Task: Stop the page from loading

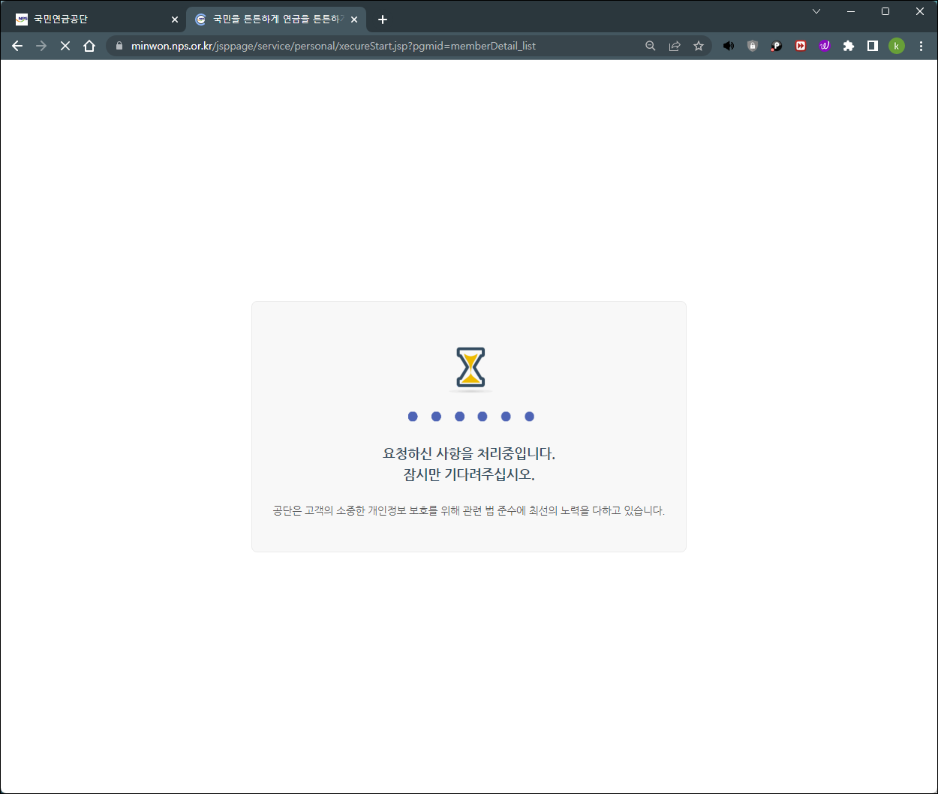Action: pos(65,46)
